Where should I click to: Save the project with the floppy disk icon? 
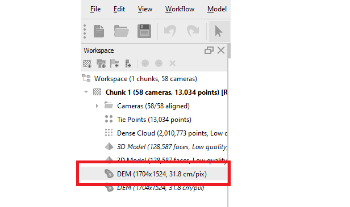click(144, 31)
